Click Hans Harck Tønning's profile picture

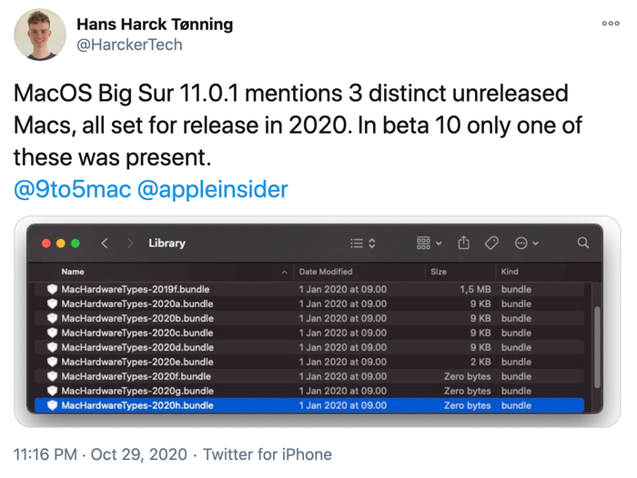(x=39, y=35)
